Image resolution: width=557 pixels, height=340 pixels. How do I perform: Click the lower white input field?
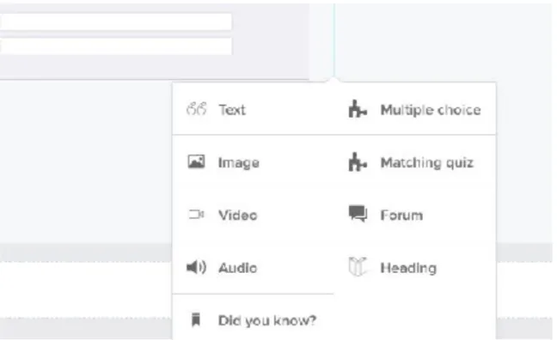point(116,46)
